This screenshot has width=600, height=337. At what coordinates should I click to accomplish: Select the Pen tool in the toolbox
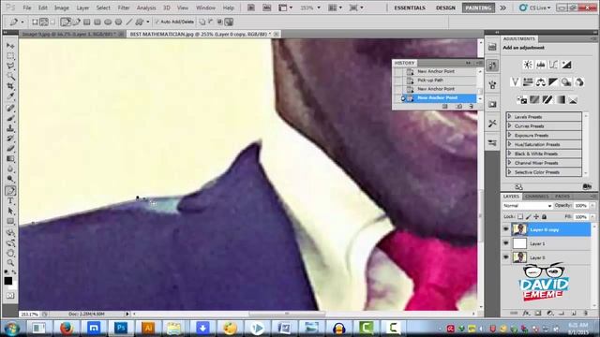pos(10,190)
